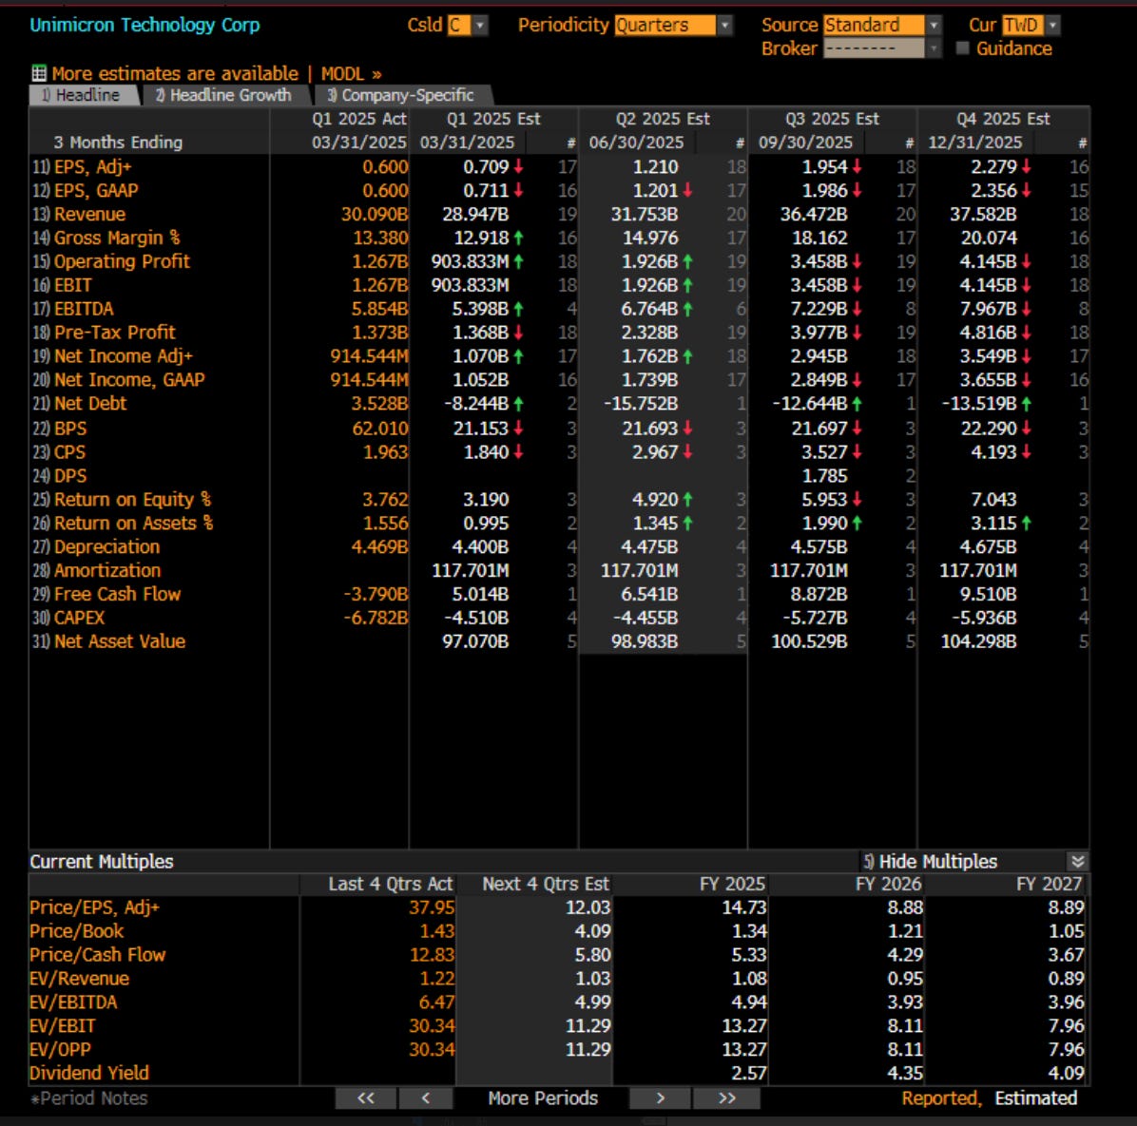Click the red down arrow beside 0.709
The width and height of the screenshot is (1137, 1126).
(518, 166)
